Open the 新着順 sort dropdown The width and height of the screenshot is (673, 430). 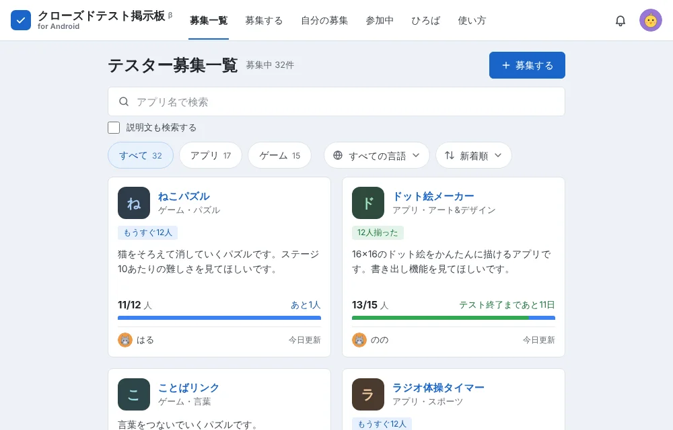point(473,155)
